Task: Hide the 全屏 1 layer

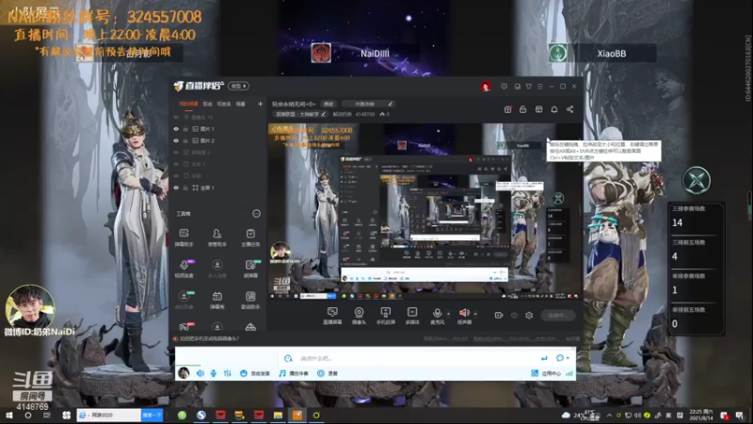Action: pyautogui.click(x=176, y=188)
